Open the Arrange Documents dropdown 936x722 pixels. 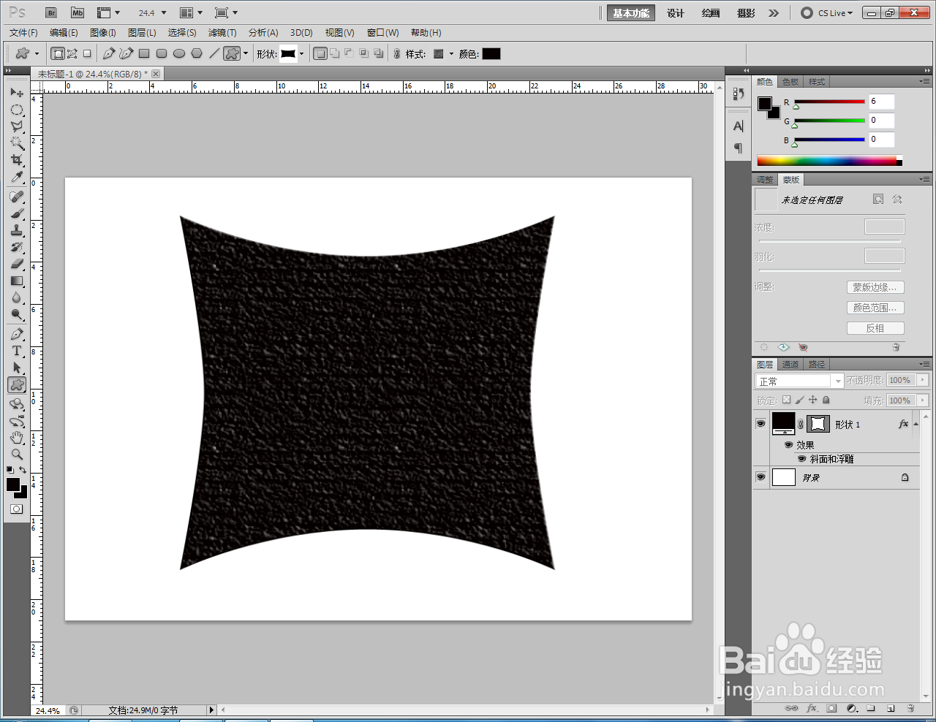191,13
